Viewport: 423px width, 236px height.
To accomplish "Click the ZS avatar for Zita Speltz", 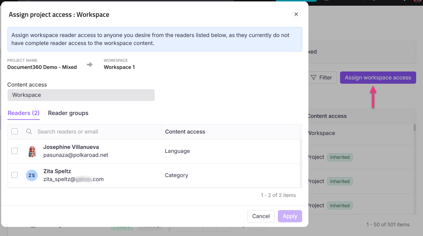I will coord(32,175).
